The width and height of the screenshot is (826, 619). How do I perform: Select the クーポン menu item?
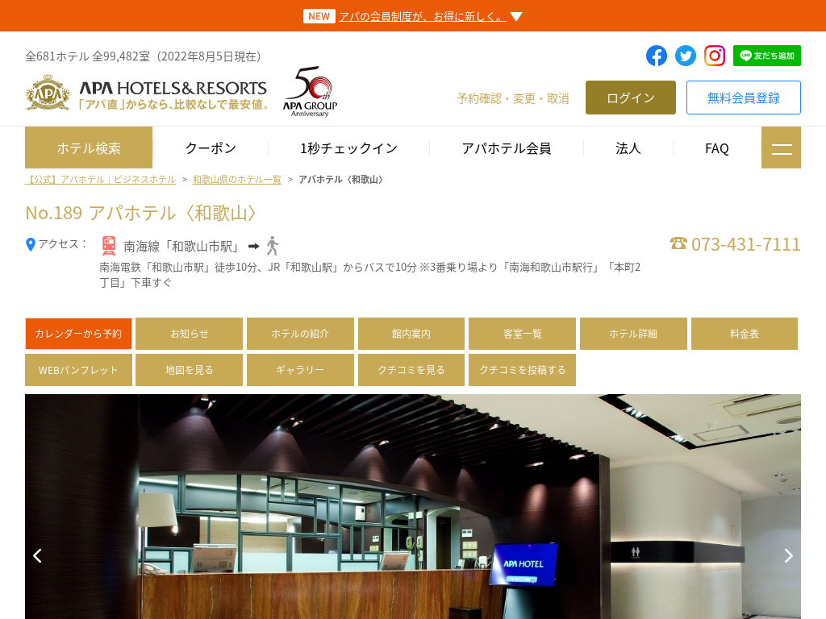click(x=211, y=148)
